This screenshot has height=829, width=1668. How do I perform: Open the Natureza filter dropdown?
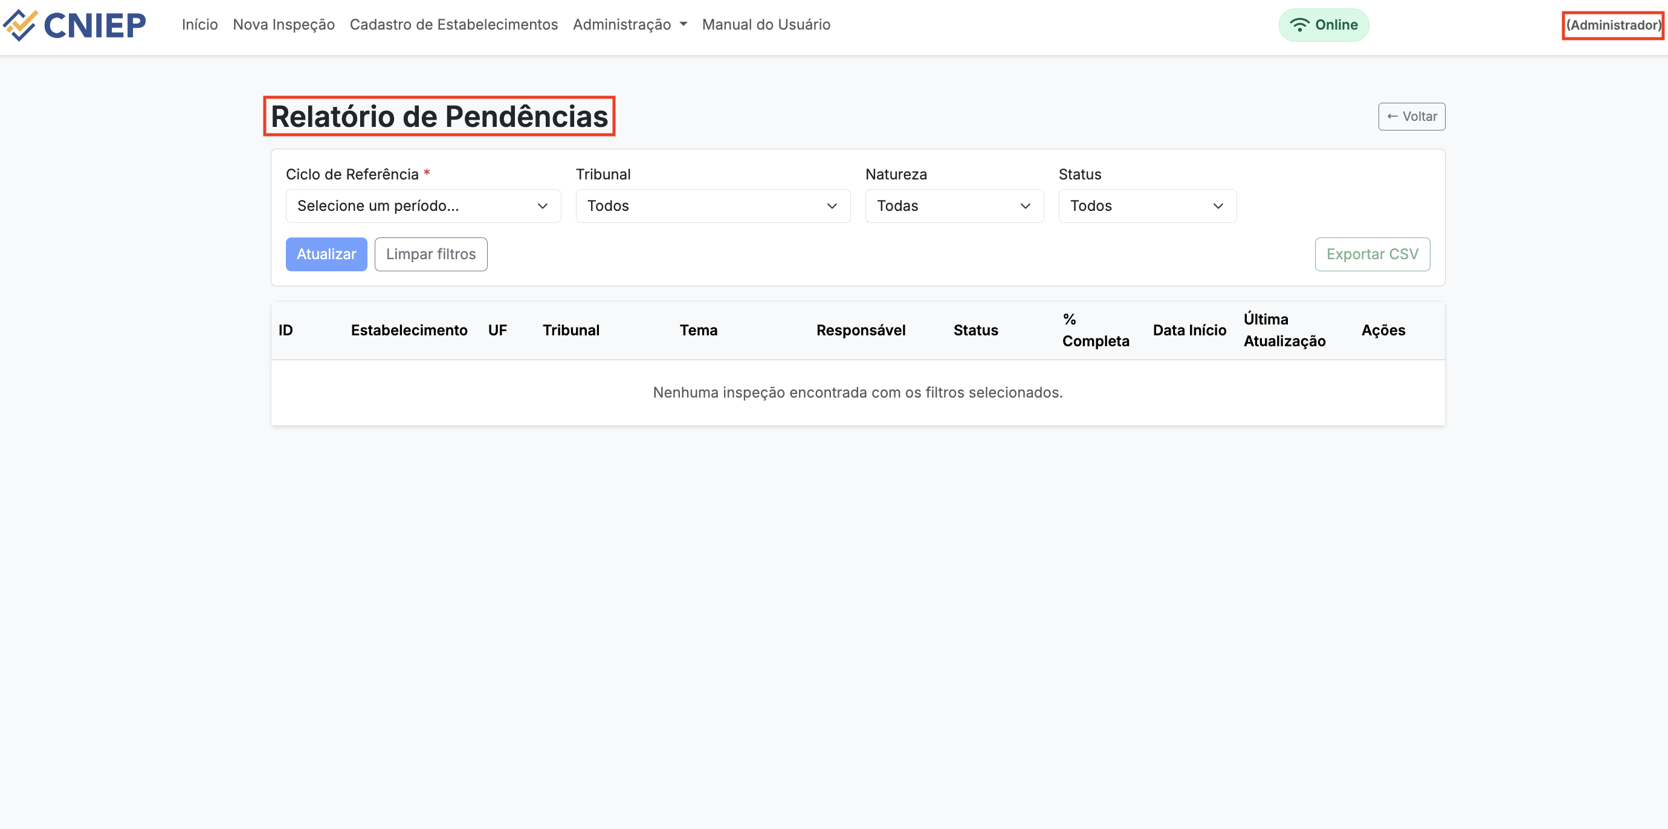(954, 206)
